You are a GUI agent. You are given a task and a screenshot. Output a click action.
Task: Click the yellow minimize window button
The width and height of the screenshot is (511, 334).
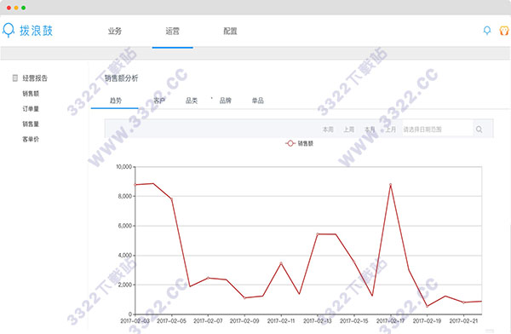click(x=16, y=8)
